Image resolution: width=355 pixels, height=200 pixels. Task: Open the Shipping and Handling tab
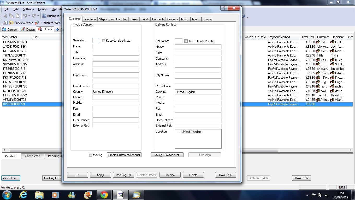click(113, 19)
